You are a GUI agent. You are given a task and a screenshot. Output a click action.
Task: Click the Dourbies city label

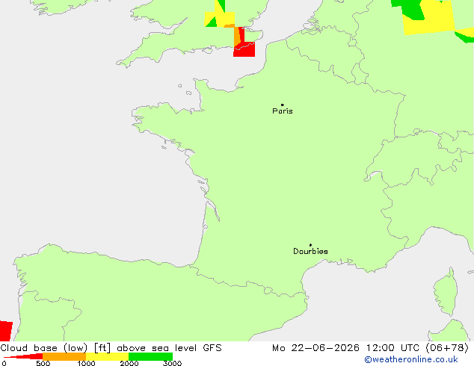[310, 251]
